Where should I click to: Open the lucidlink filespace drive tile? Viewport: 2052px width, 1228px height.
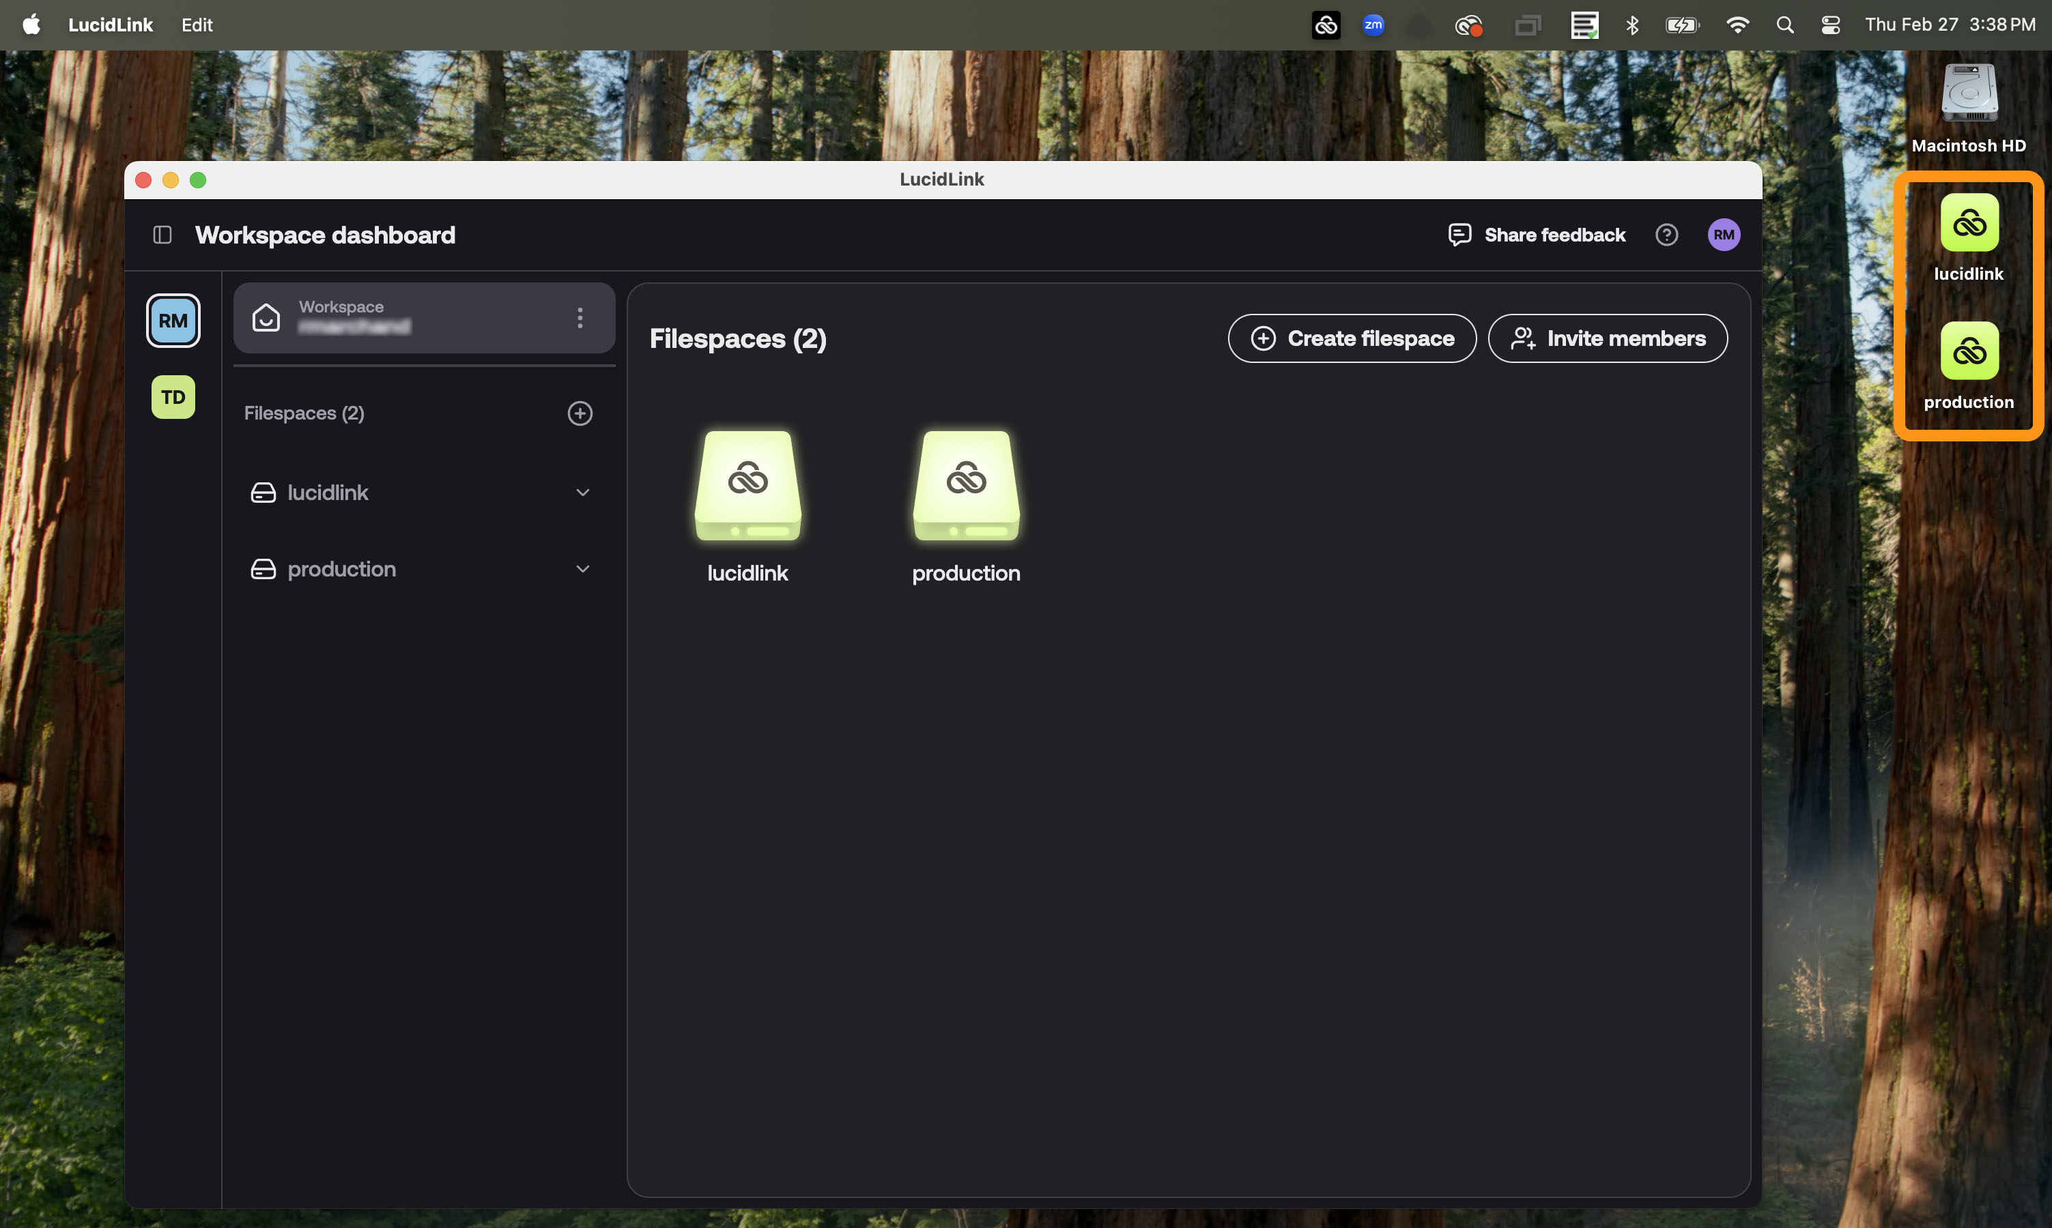(747, 485)
